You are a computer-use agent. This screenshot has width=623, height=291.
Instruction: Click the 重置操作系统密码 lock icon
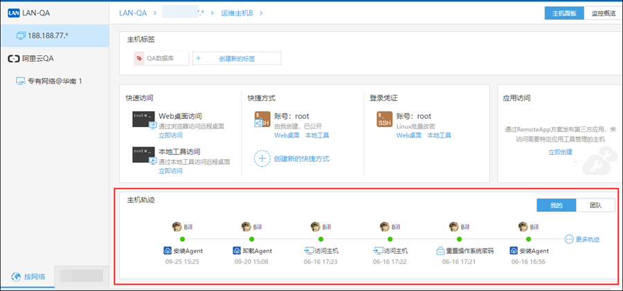click(x=440, y=251)
